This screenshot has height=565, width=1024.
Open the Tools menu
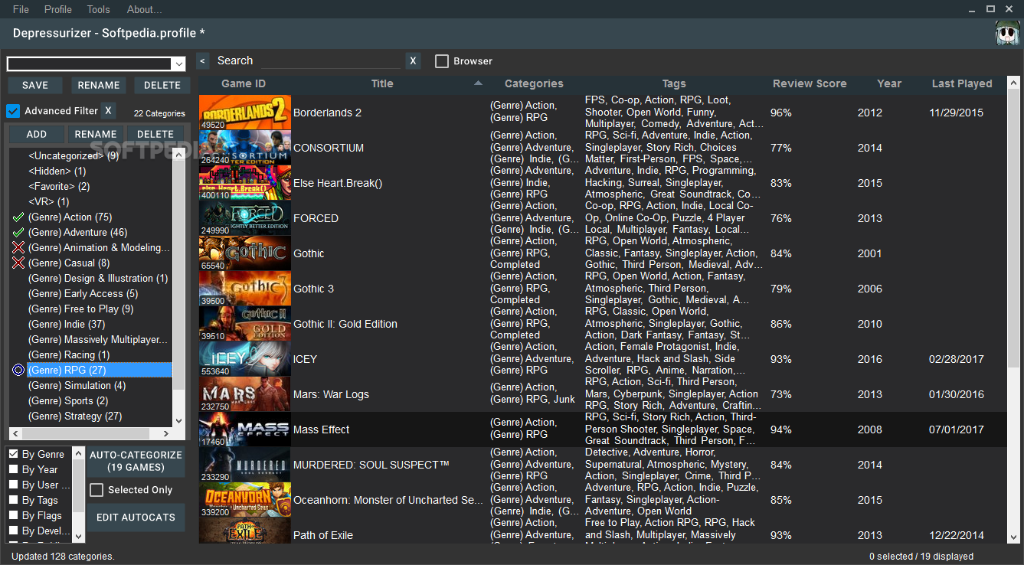98,9
